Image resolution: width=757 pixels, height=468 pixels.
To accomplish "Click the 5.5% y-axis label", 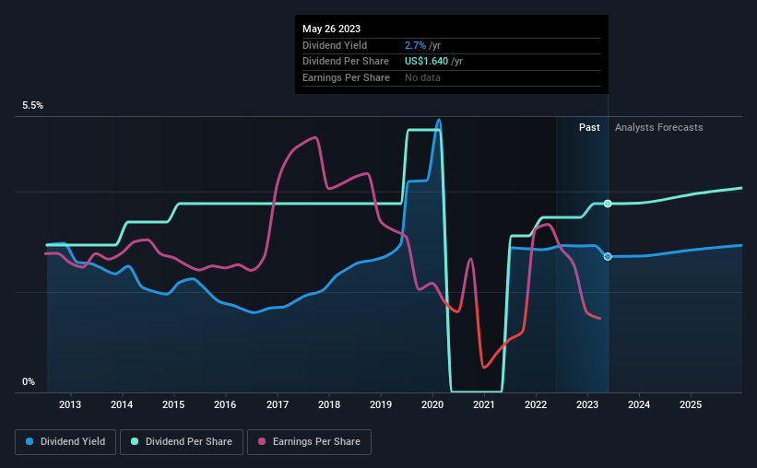I will click(x=32, y=105).
